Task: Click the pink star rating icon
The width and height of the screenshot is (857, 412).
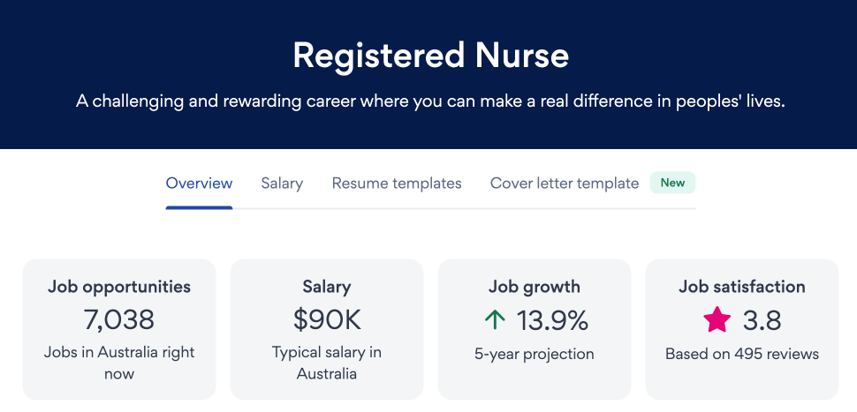Action: (x=717, y=319)
